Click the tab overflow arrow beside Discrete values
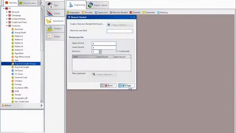Screen dimensions: 236x133 [x=41, y=3]
